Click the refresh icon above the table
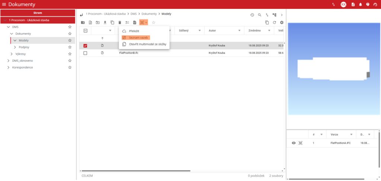The image size is (381, 181). (x=274, y=23)
